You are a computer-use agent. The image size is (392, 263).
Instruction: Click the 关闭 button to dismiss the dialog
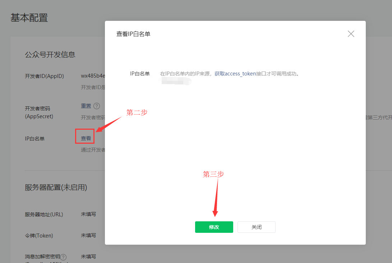point(256,227)
